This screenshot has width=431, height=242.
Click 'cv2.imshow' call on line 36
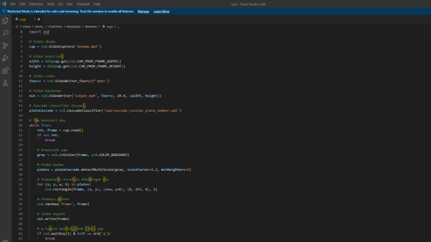point(47,204)
